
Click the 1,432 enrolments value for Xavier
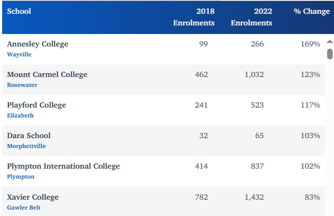point(253,197)
